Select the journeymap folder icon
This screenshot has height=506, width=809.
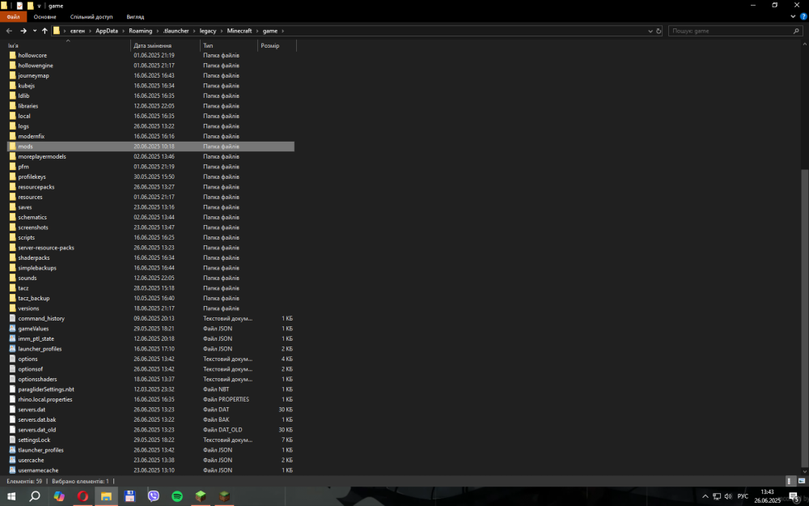(13, 76)
